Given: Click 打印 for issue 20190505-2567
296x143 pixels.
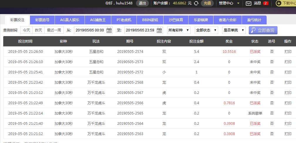Looking at the screenshot, I should [x=288, y=92].
